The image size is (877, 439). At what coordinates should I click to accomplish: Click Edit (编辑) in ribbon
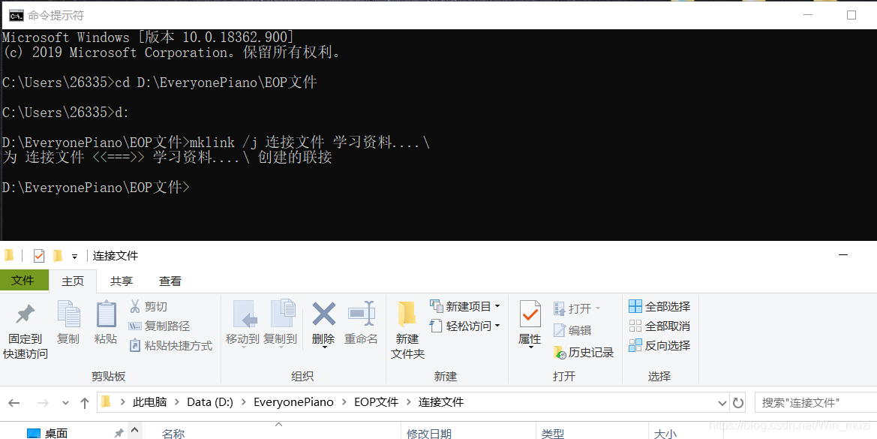click(x=572, y=330)
